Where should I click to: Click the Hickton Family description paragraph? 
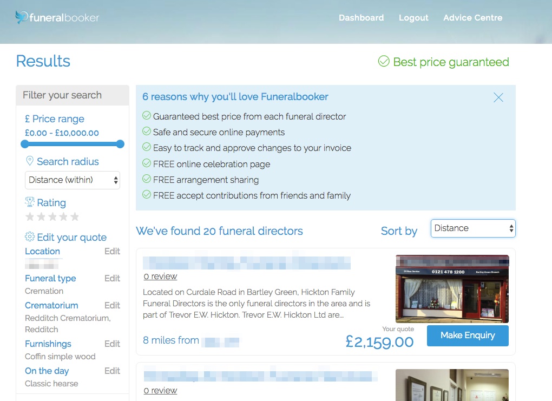click(x=257, y=304)
